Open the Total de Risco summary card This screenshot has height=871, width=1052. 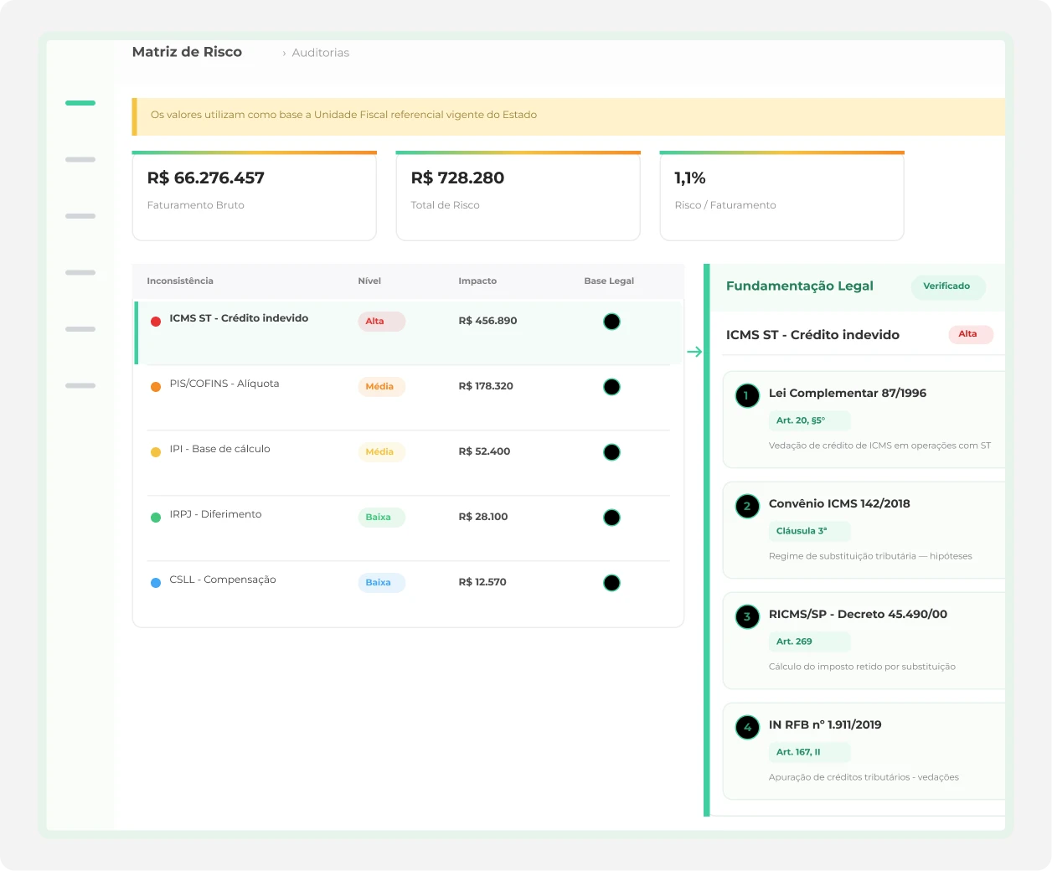[518, 196]
